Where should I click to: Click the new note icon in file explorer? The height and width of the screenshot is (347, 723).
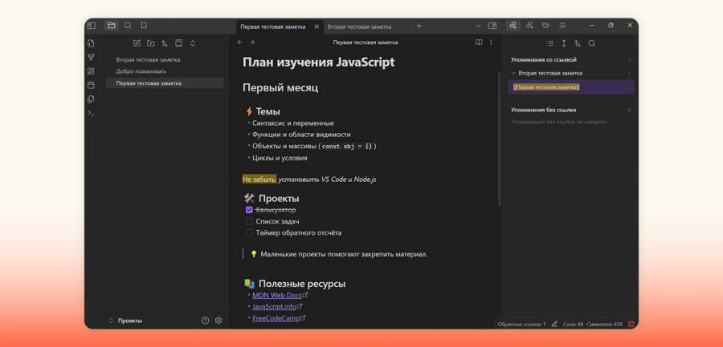pos(137,43)
